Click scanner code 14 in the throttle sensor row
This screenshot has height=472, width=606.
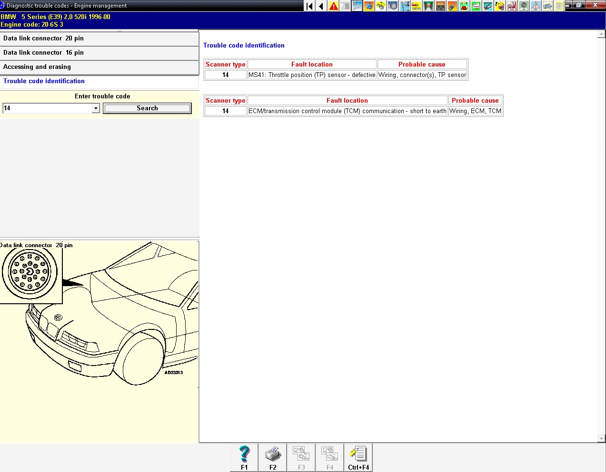(226, 75)
